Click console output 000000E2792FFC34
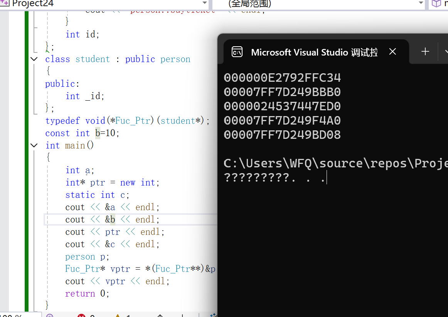The height and width of the screenshot is (317, 448). coord(282,78)
